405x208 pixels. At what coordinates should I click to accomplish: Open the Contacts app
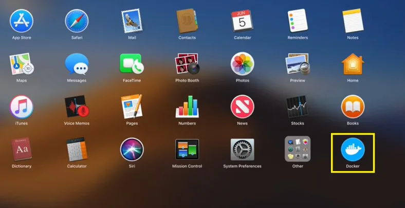187,21
